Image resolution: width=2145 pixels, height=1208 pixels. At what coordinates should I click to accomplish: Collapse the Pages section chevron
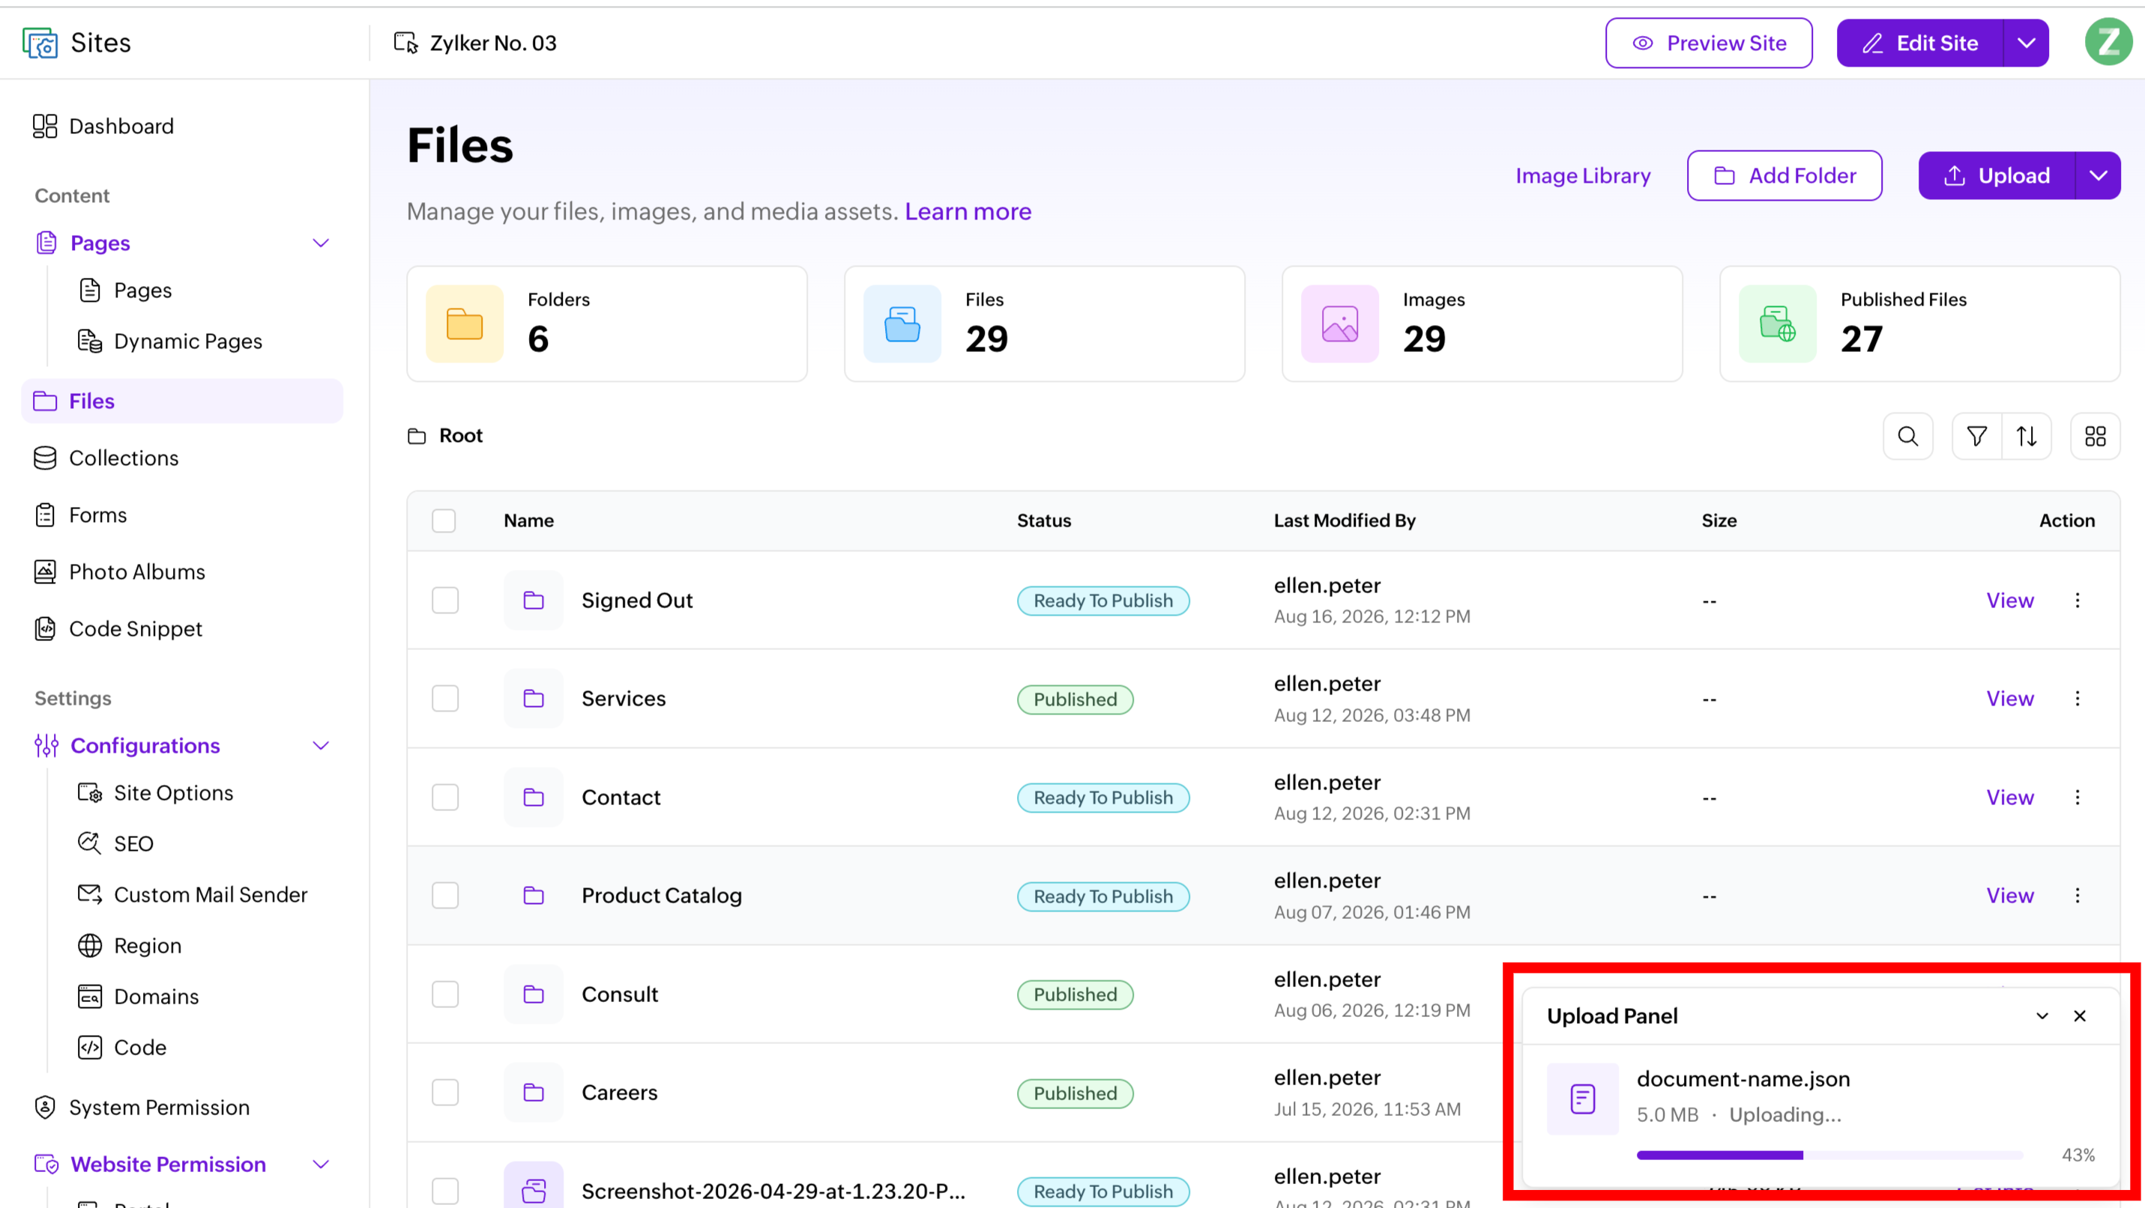click(x=321, y=243)
